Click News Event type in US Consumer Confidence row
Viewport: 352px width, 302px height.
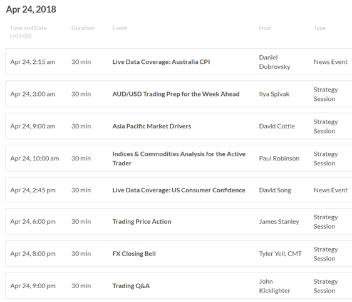tap(331, 190)
